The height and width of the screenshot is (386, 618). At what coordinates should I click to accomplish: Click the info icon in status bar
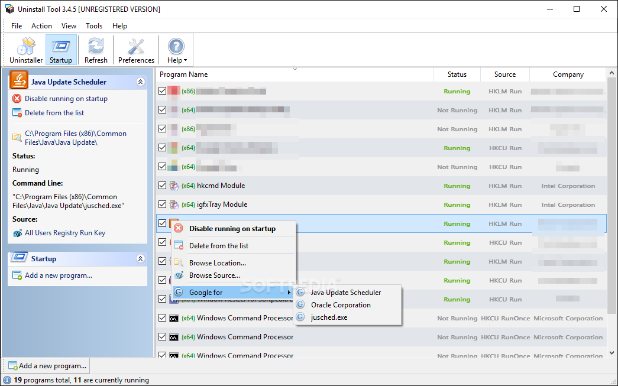pos(7,380)
